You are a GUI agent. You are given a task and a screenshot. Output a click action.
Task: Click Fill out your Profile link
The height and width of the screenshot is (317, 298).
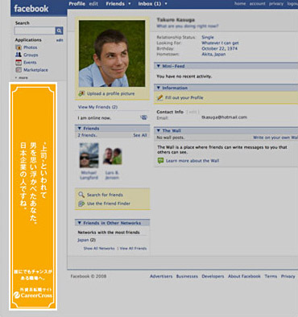[184, 97]
